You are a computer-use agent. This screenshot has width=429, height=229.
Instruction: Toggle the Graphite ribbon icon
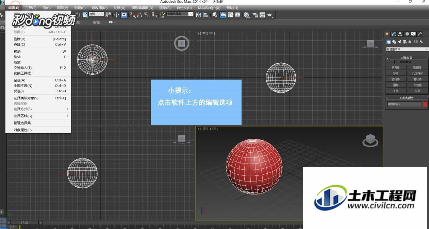223,15
